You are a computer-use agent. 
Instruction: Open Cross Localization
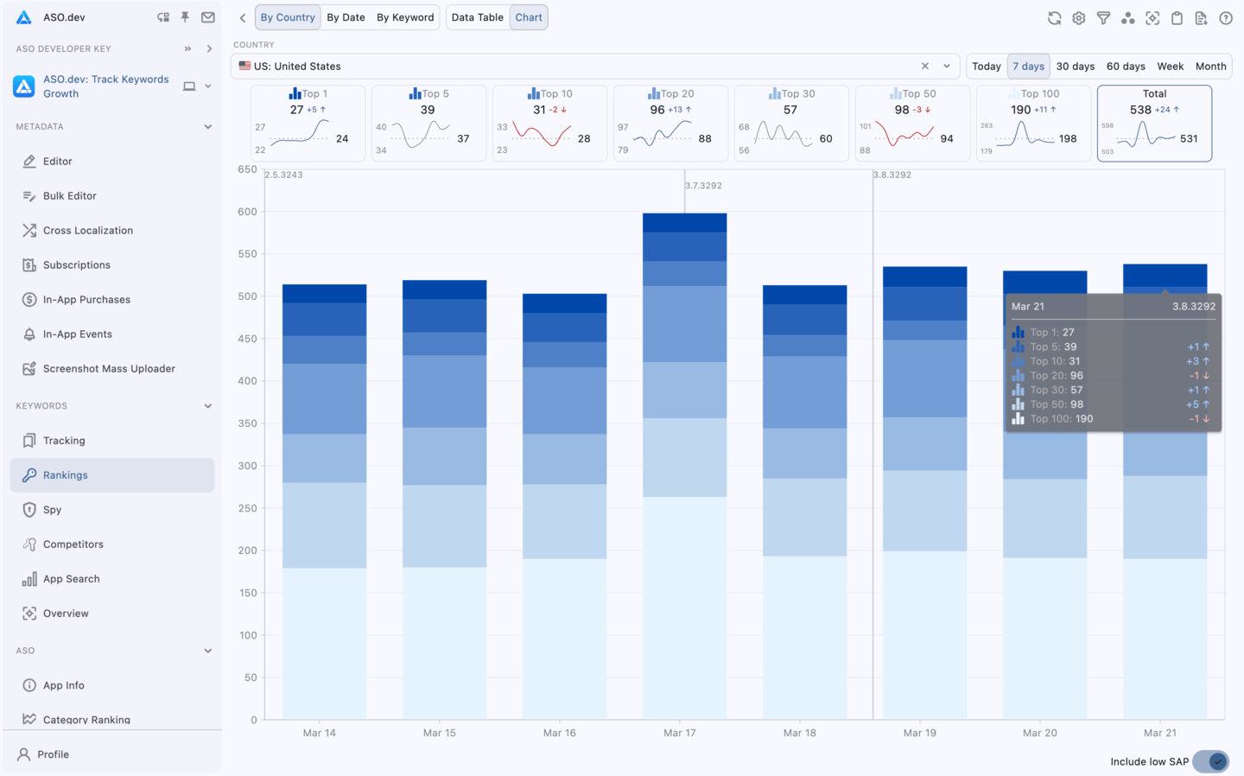click(90, 230)
